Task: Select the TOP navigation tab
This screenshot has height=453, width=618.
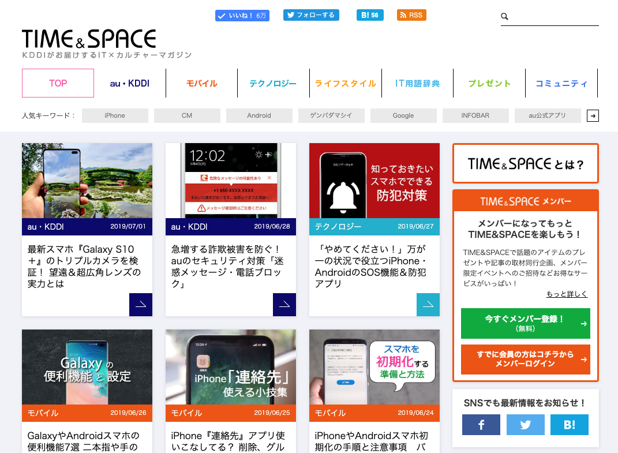Action: point(58,83)
